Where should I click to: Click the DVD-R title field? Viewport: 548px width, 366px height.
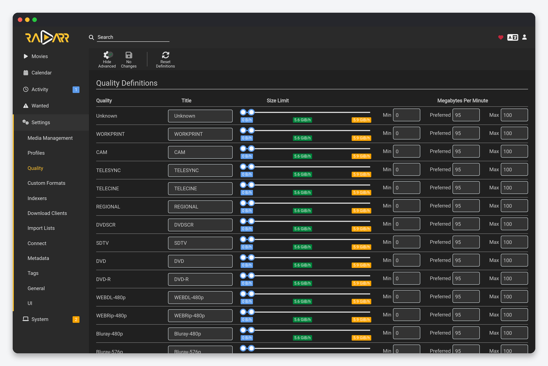200,279
